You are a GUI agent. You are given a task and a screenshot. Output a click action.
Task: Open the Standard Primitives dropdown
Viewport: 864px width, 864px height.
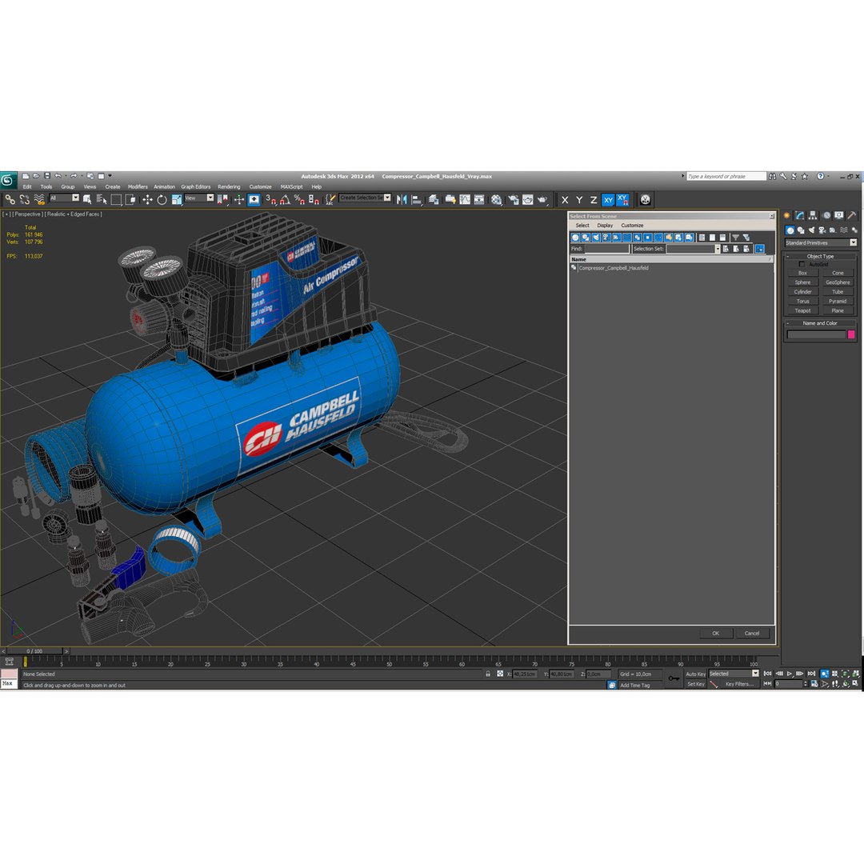pos(821,243)
